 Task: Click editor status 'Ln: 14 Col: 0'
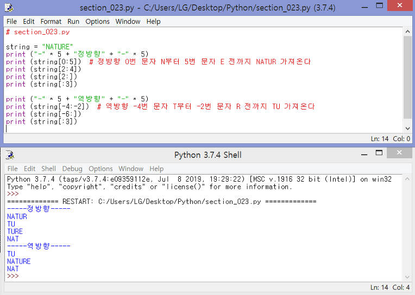point(391,139)
